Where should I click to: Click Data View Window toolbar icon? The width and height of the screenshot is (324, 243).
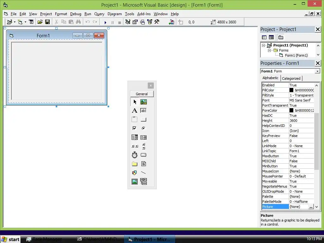[171, 22]
